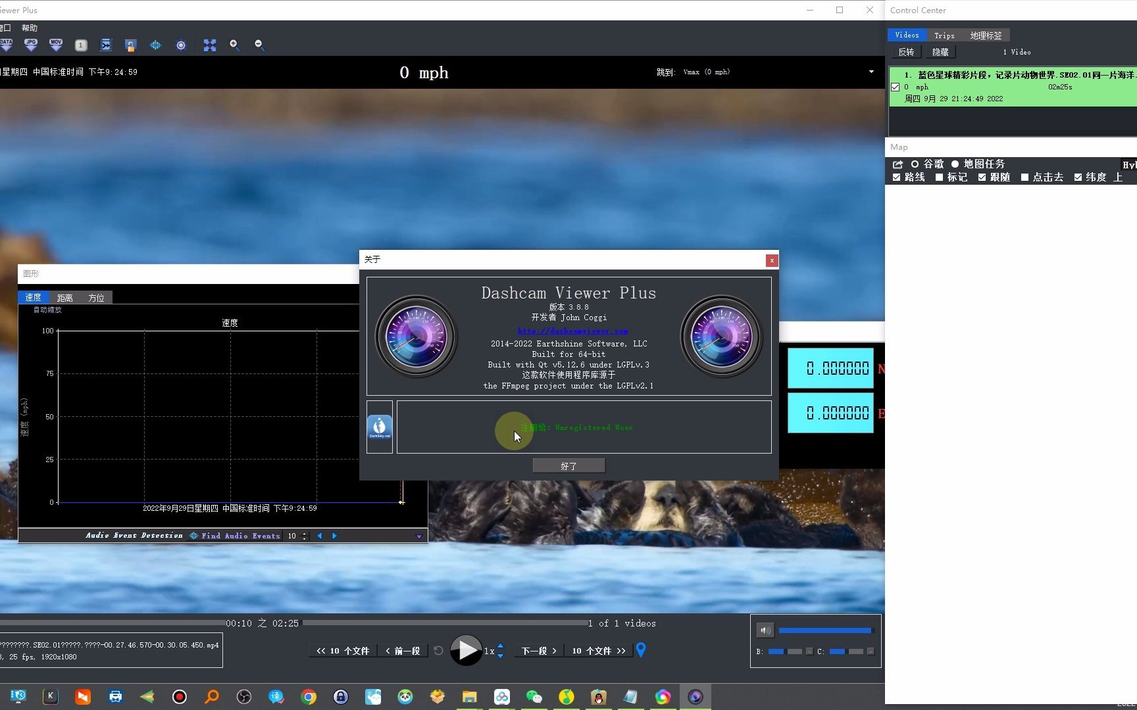Toggle the 标记 checkbox
Image resolution: width=1137 pixels, height=710 pixels.
click(939, 177)
